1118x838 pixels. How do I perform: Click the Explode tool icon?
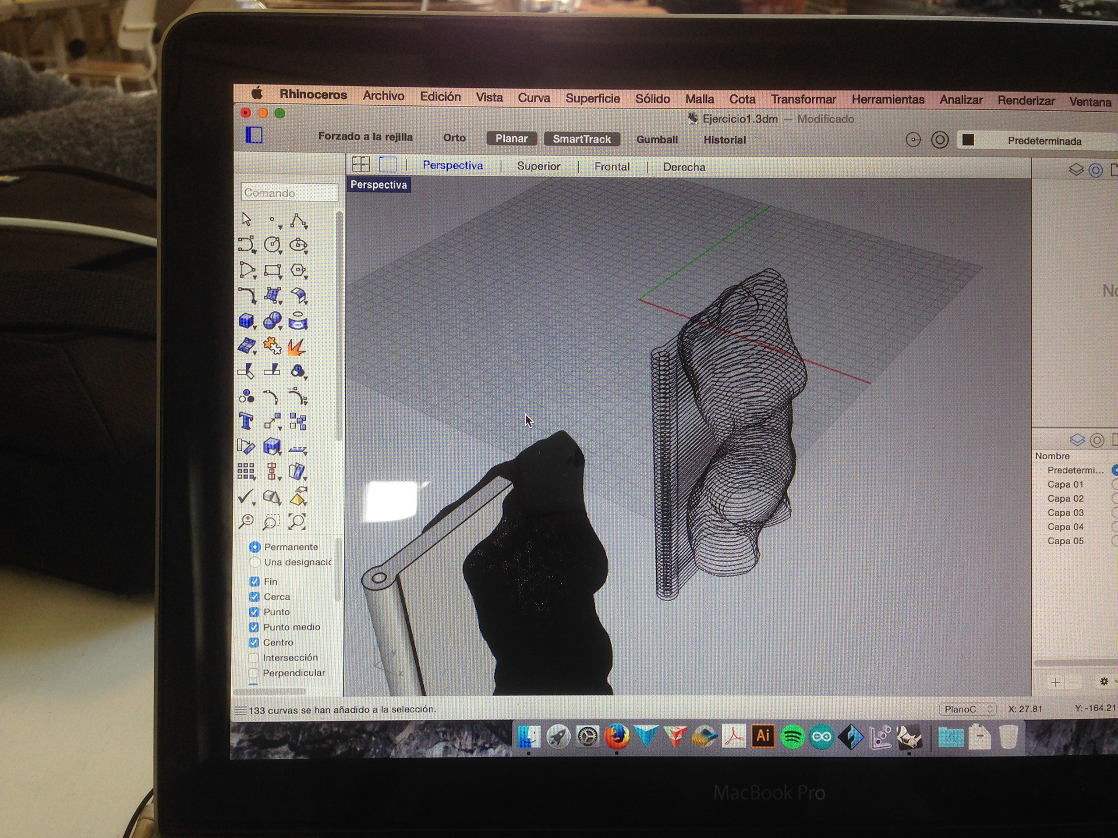pyautogui.click(x=296, y=347)
